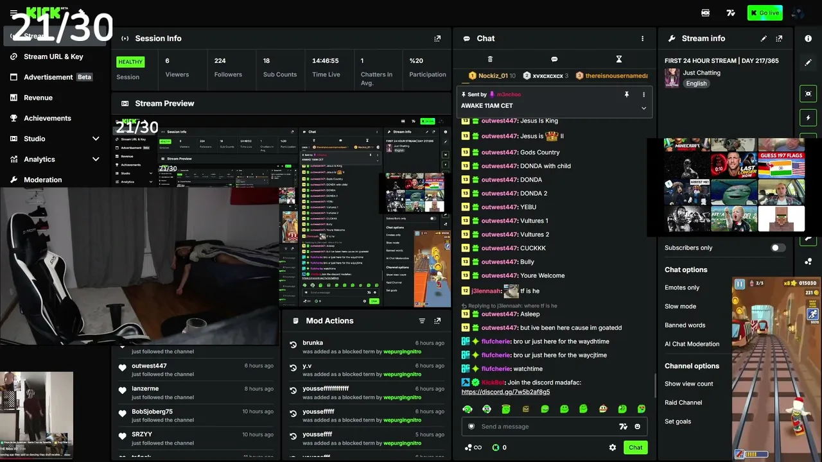Insert the headphones frog emote
The width and height of the screenshot is (822, 462).
[x=468, y=409]
